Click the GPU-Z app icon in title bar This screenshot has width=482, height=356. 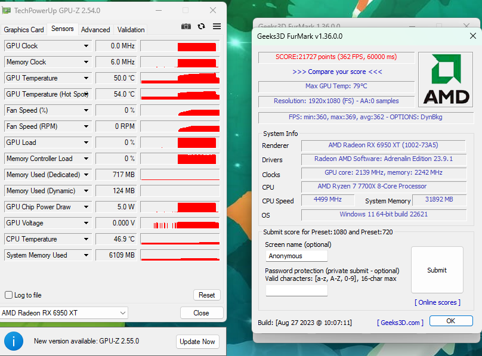point(6,11)
